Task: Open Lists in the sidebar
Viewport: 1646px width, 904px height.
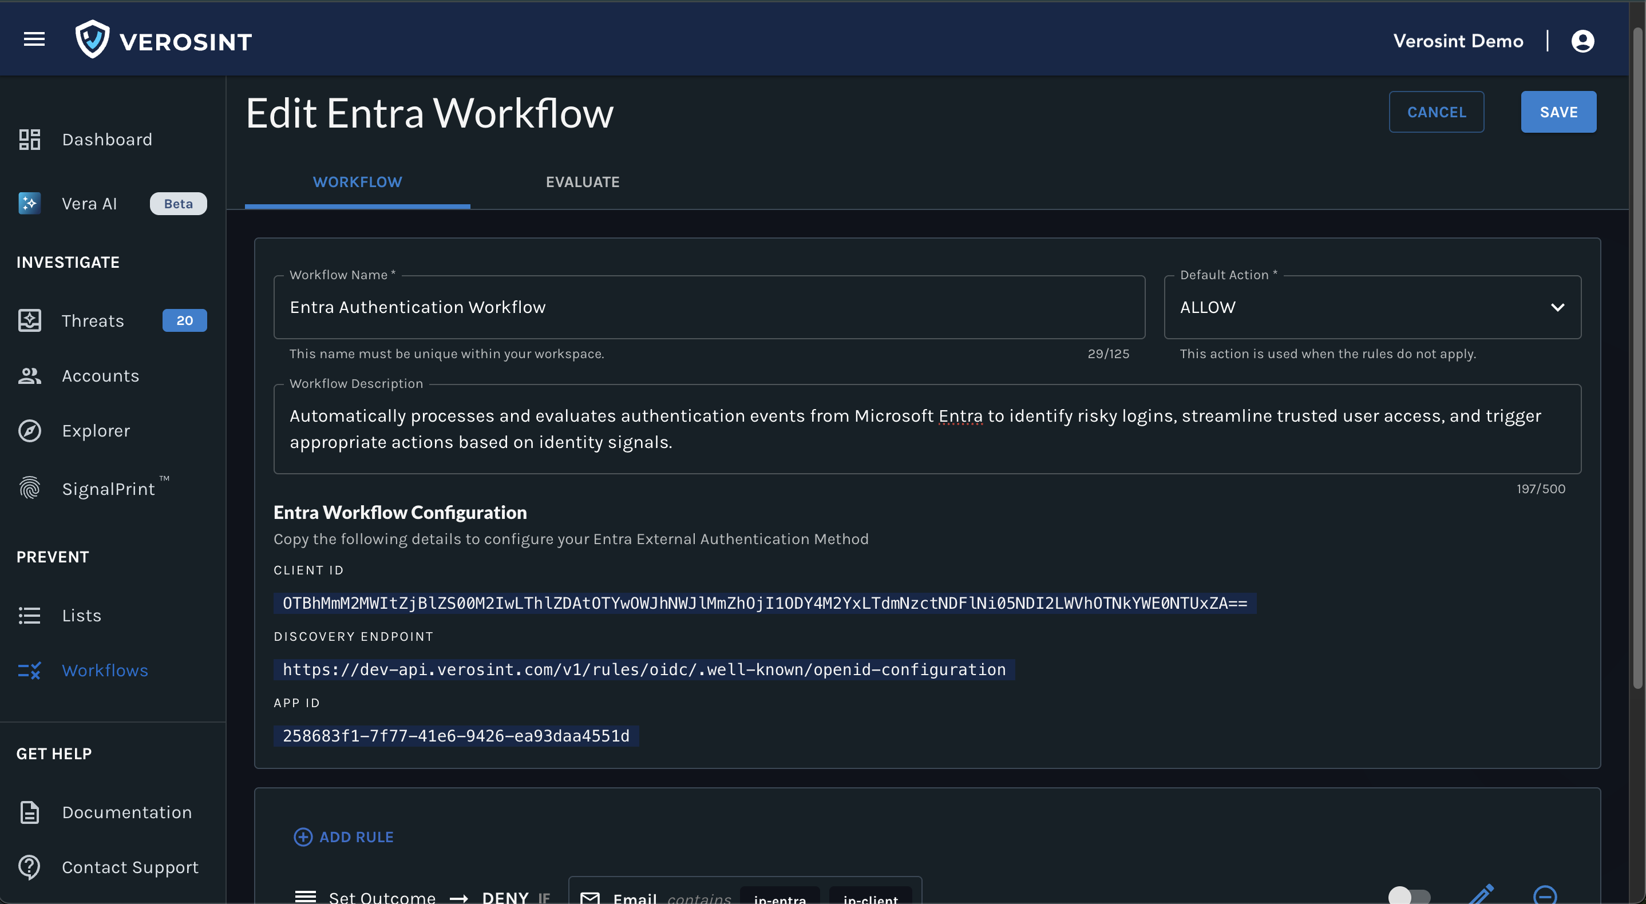Action: (x=82, y=615)
